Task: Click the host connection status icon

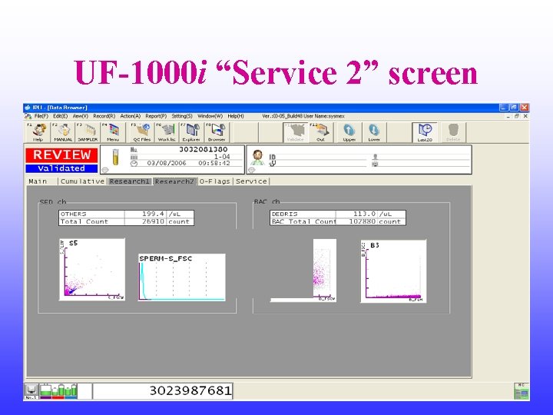Action: click(522, 391)
